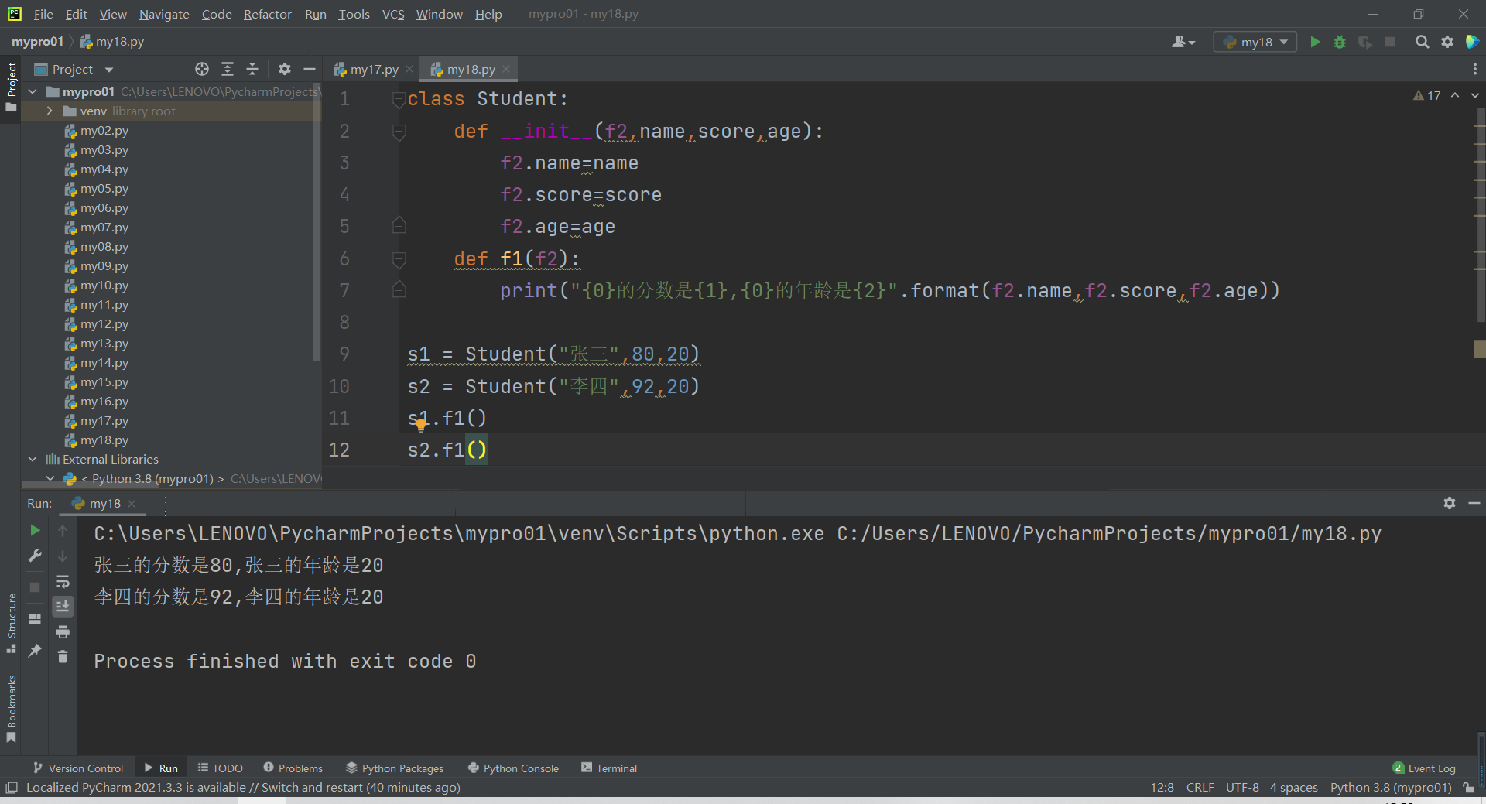Run with coverage using the shield icon

[x=1365, y=42]
